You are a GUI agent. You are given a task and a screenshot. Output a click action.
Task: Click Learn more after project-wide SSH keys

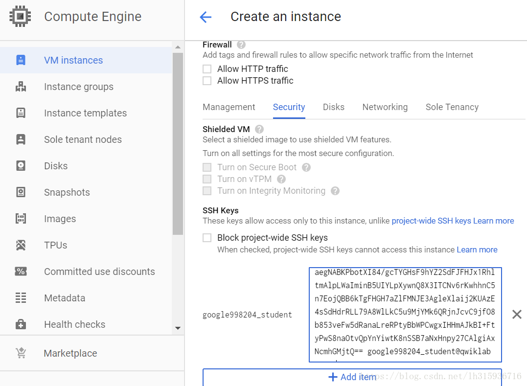coord(493,221)
